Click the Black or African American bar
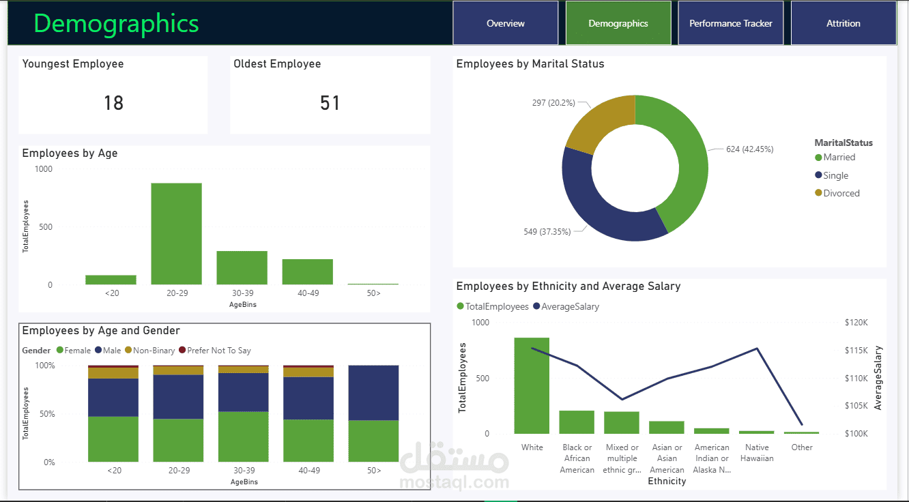Image resolution: width=909 pixels, height=502 pixels. click(577, 422)
